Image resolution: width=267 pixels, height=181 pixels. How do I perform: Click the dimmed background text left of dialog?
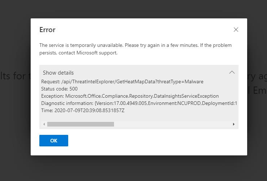click(15, 76)
